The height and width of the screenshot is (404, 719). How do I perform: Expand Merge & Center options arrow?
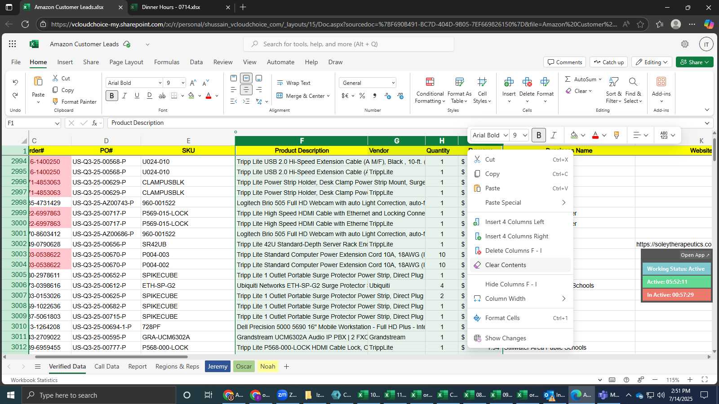(x=328, y=96)
